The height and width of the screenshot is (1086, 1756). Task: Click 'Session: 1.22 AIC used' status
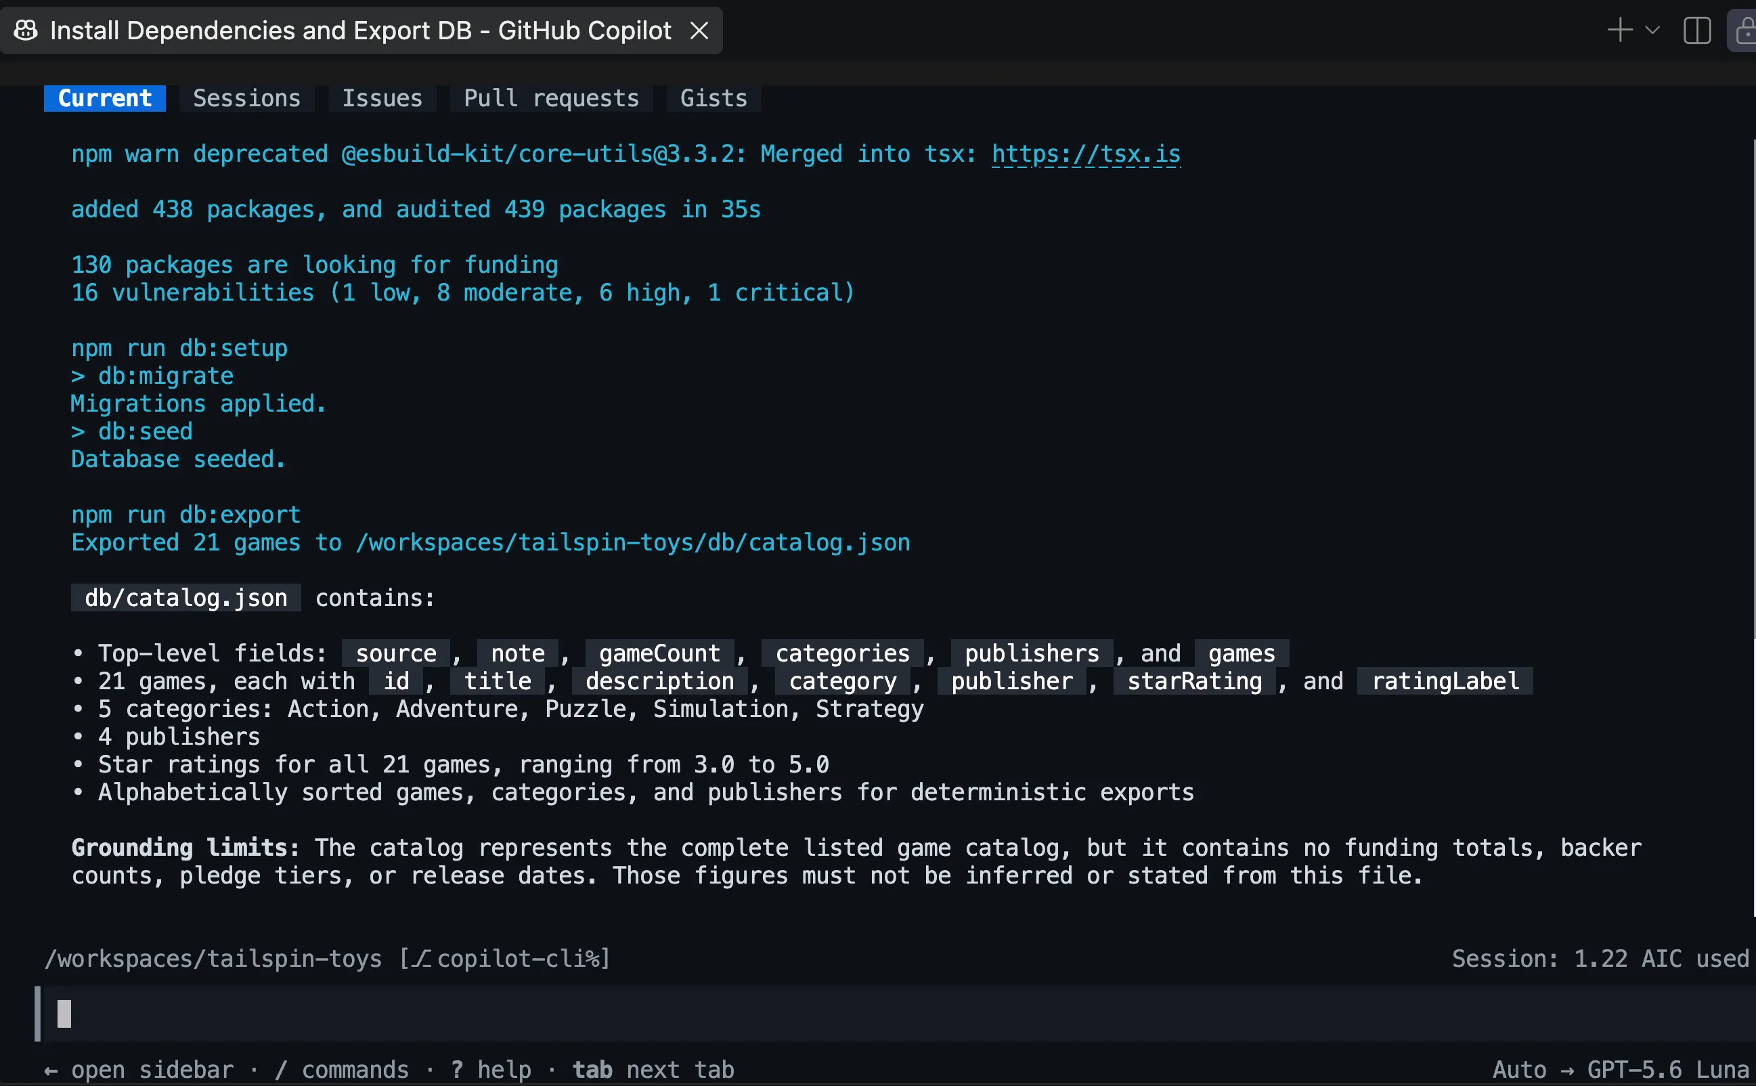[x=1600, y=958]
